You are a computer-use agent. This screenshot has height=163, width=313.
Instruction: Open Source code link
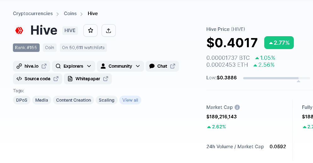[x=37, y=79]
